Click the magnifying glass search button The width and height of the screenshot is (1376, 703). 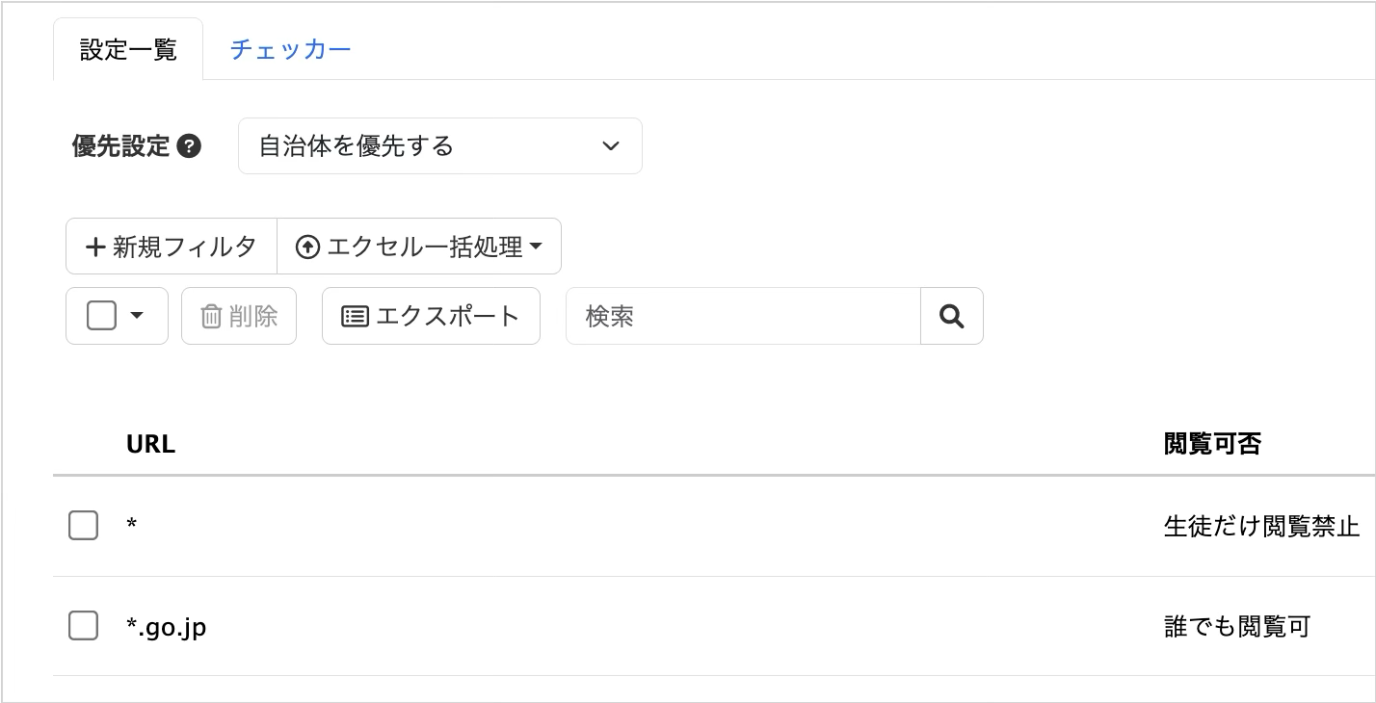[951, 316]
